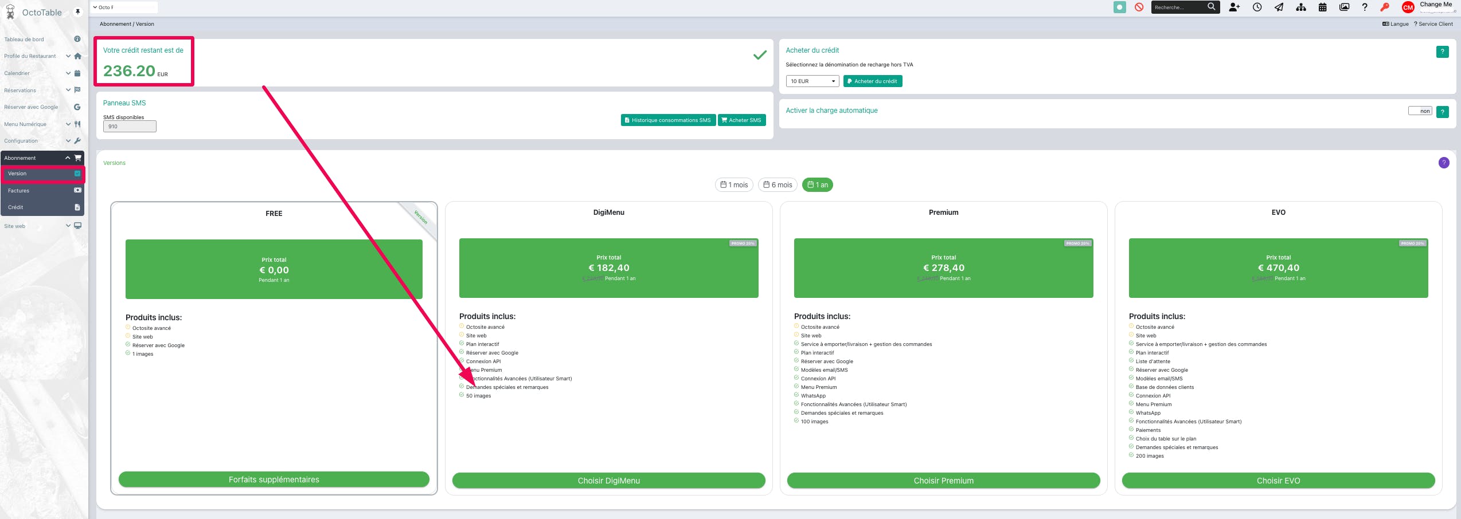Screen dimensions: 1461x519
Task: Click the Site web monitor icon
Action: point(77,226)
